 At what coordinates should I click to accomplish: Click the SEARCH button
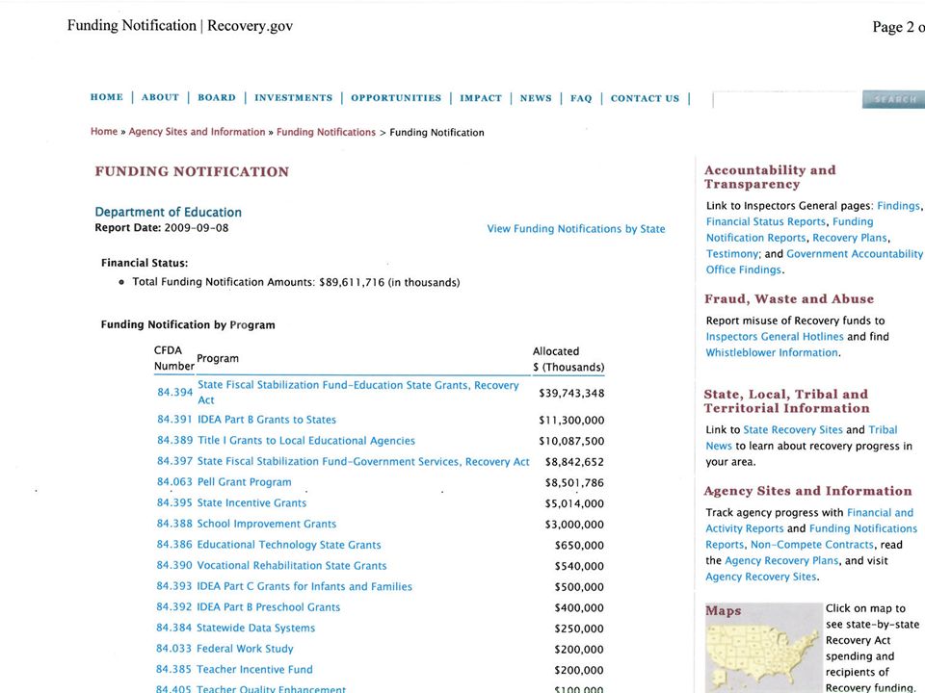coord(894,99)
